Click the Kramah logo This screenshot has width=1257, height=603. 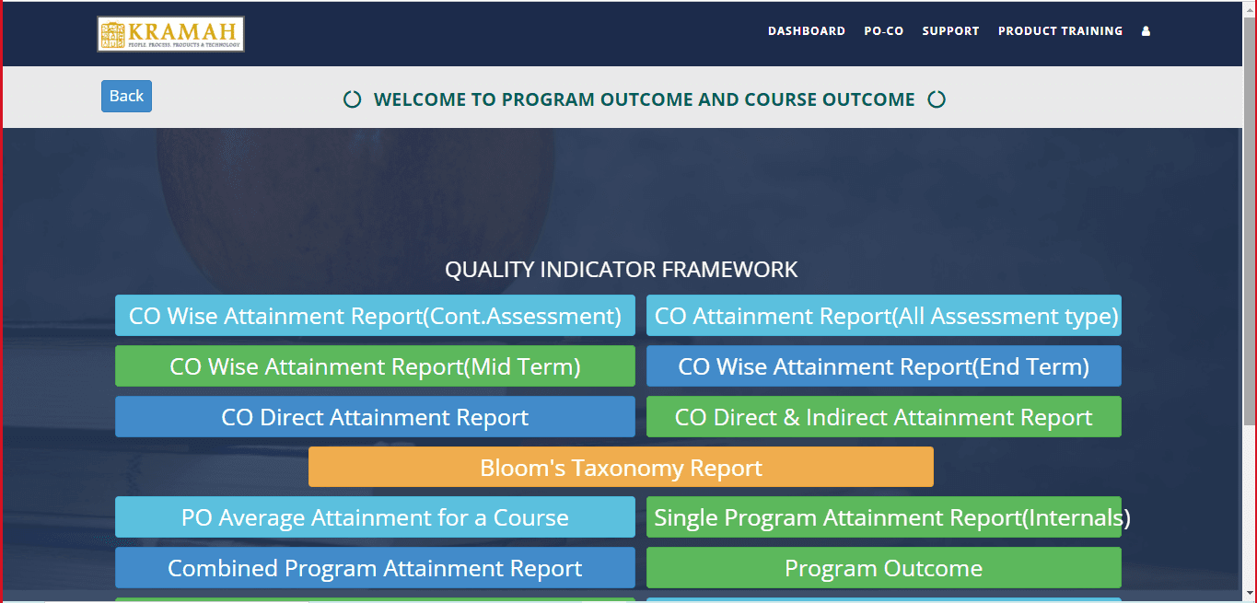coord(170,34)
